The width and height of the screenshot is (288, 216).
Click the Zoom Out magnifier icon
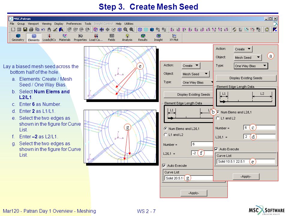tap(125, 29)
